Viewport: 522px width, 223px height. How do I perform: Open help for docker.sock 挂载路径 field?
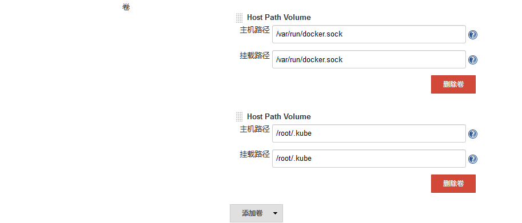(x=473, y=60)
